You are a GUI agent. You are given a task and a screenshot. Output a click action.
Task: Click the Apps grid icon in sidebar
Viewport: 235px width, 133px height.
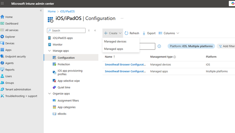(2, 50)
